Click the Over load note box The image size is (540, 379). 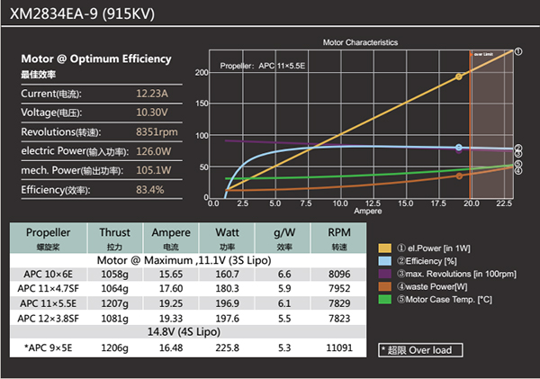point(416,349)
